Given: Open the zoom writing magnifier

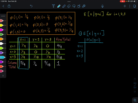Looking at the screenshot, I should 135,100.
